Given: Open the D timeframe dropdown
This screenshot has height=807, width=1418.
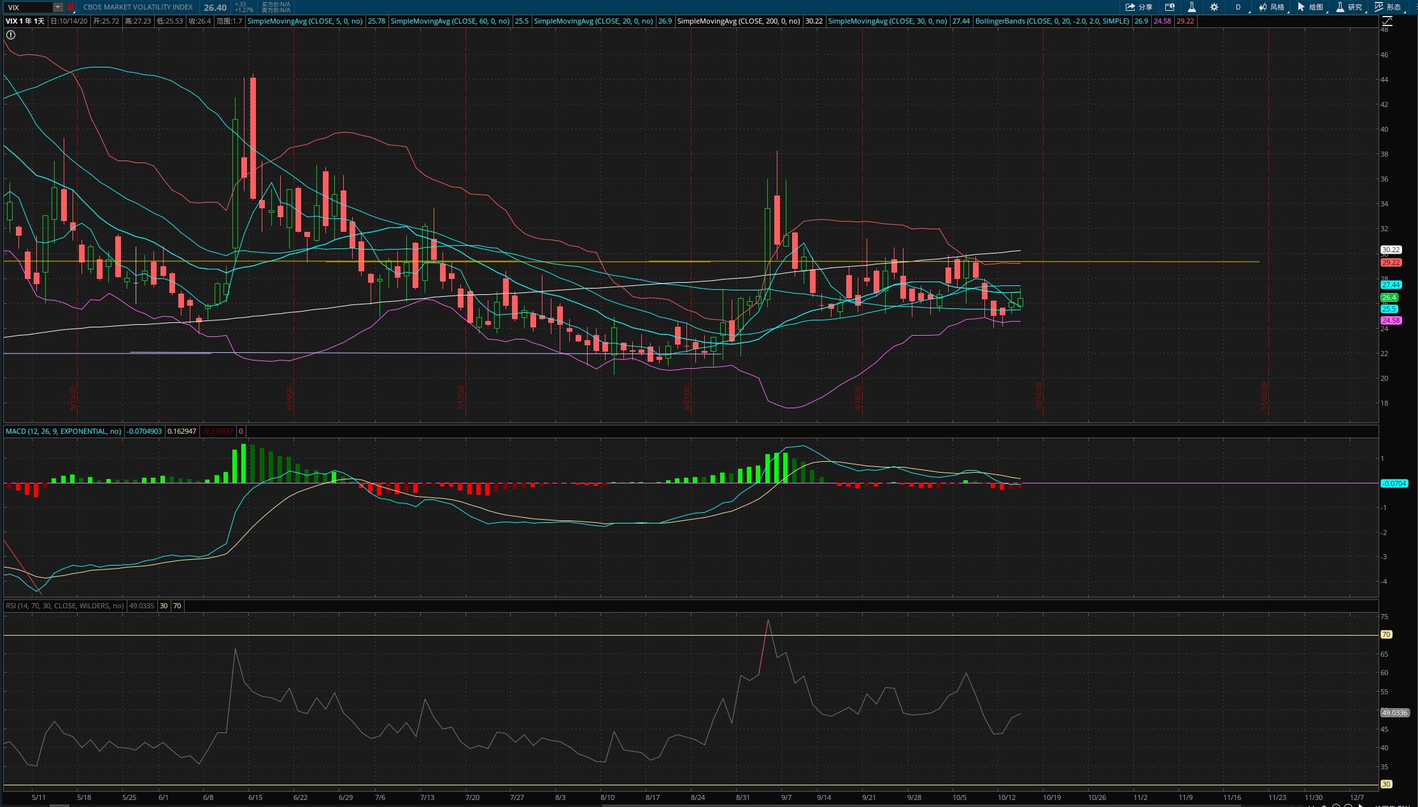Looking at the screenshot, I should 1239,7.
